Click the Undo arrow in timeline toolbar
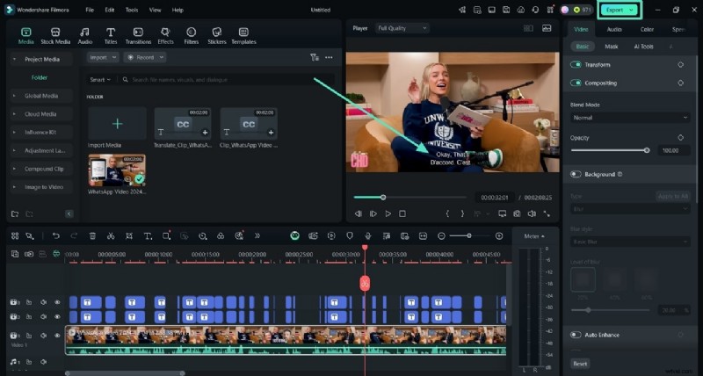This screenshot has height=376, width=703. (x=56, y=236)
